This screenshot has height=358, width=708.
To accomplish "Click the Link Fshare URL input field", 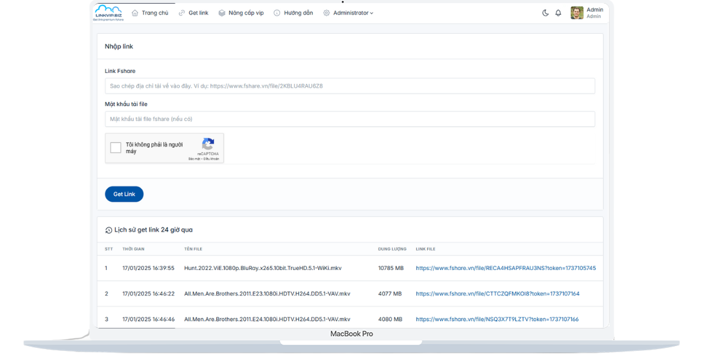I will tap(349, 86).
